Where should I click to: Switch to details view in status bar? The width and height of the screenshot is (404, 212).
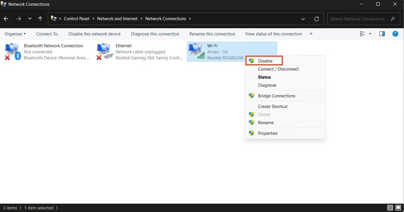[390, 208]
